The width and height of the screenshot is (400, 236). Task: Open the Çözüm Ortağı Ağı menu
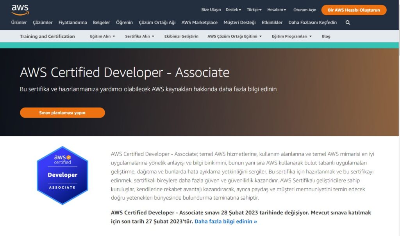tap(157, 22)
